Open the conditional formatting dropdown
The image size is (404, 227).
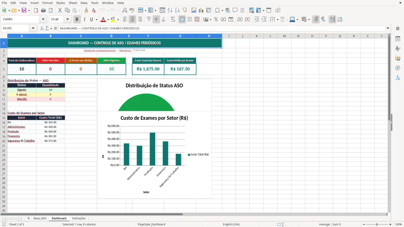[x=309, y=20]
